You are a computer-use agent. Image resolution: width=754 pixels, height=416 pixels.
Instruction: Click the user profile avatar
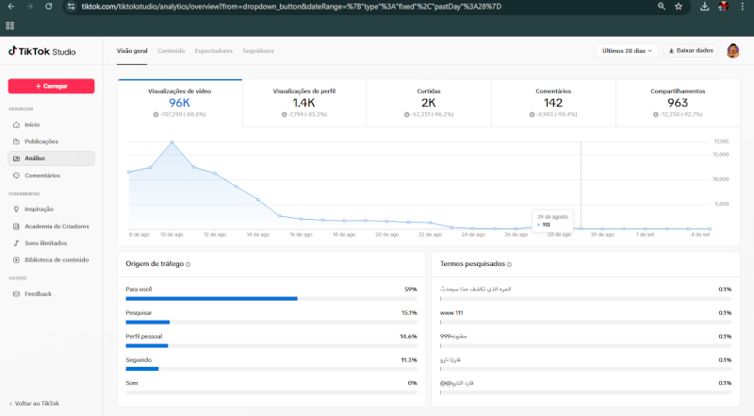click(x=732, y=50)
